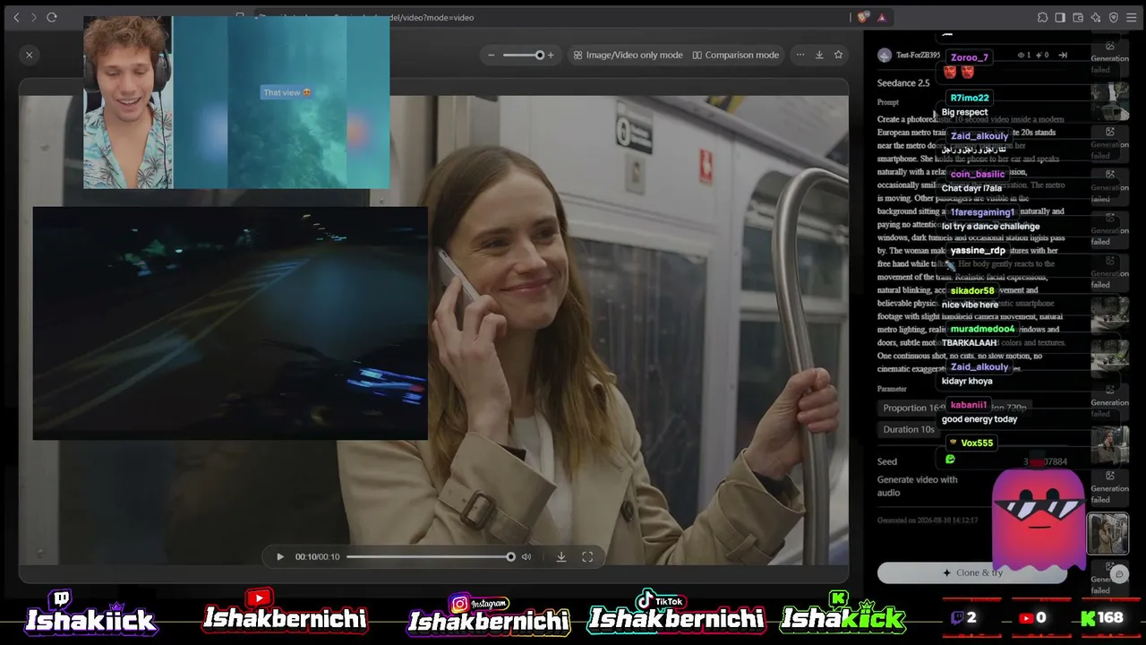The width and height of the screenshot is (1146, 645).
Task: Mute the video with the speaker icon
Action: (526, 556)
